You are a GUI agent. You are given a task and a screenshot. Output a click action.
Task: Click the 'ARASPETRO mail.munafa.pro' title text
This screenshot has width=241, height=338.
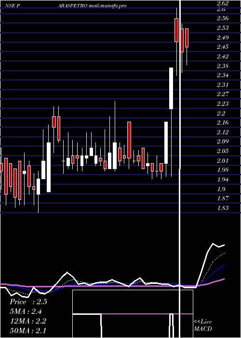tap(92, 6)
